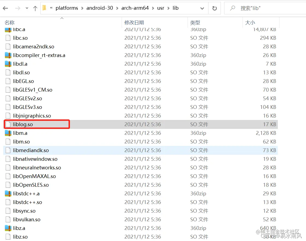Click the 52 KB size of libvulkan.so

click(x=269, y=220)
